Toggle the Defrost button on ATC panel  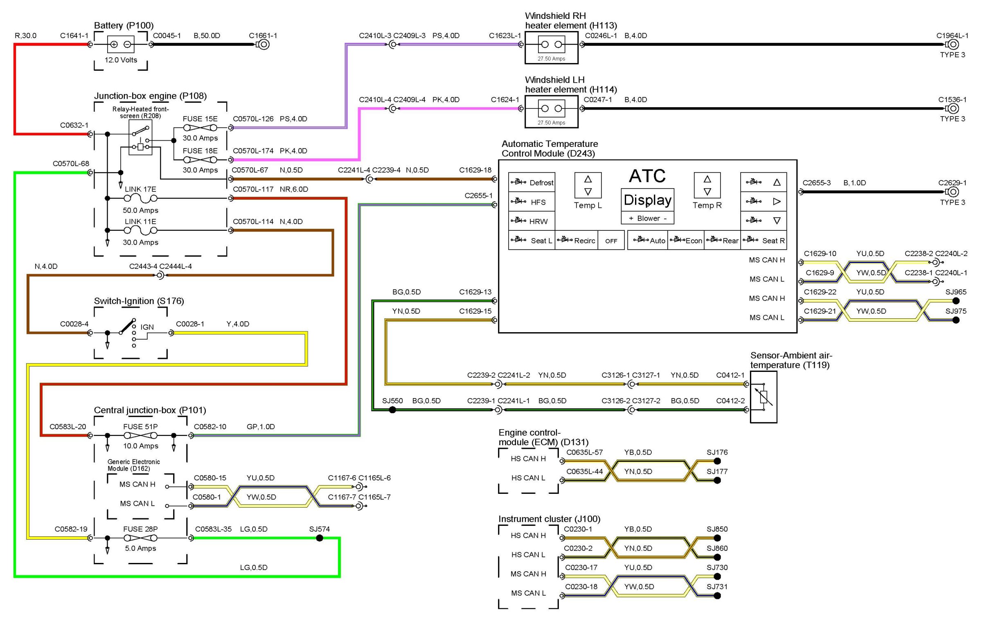tap(532, 182)
